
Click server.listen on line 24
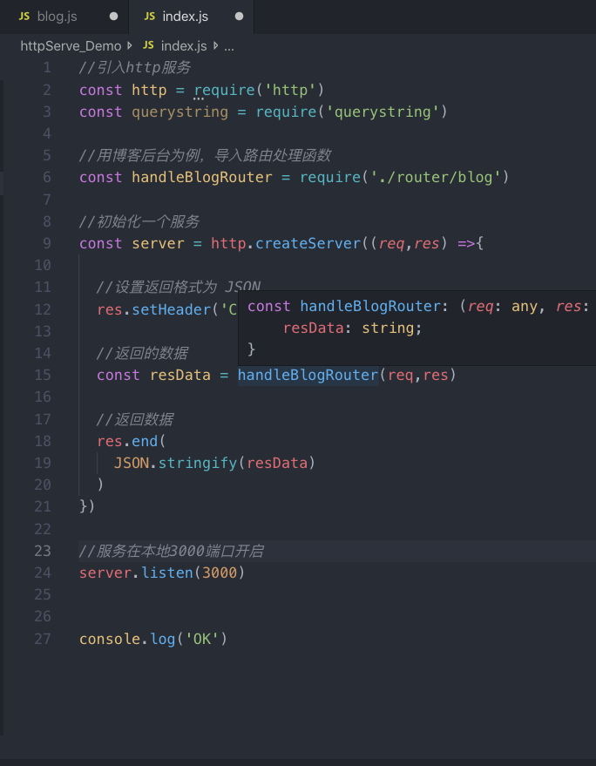pos(136,573)
